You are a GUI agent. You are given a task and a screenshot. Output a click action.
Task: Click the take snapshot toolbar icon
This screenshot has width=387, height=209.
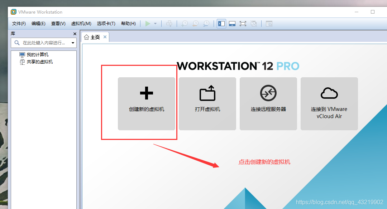185,24
